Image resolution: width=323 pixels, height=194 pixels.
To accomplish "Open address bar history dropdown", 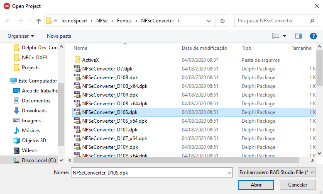I will click(209, 21).
